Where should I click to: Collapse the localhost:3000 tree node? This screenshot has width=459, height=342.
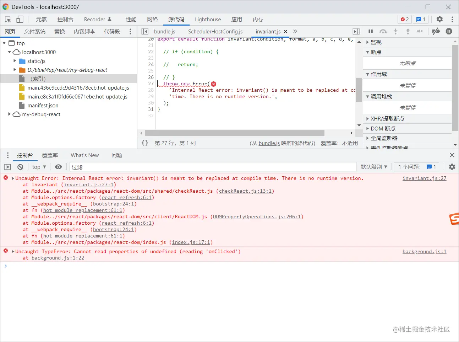pyautogui.click(x=10, y=52)
